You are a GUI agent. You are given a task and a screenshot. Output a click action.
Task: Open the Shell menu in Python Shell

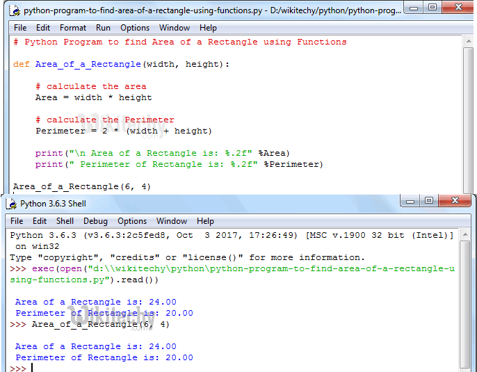coord(65,221)
